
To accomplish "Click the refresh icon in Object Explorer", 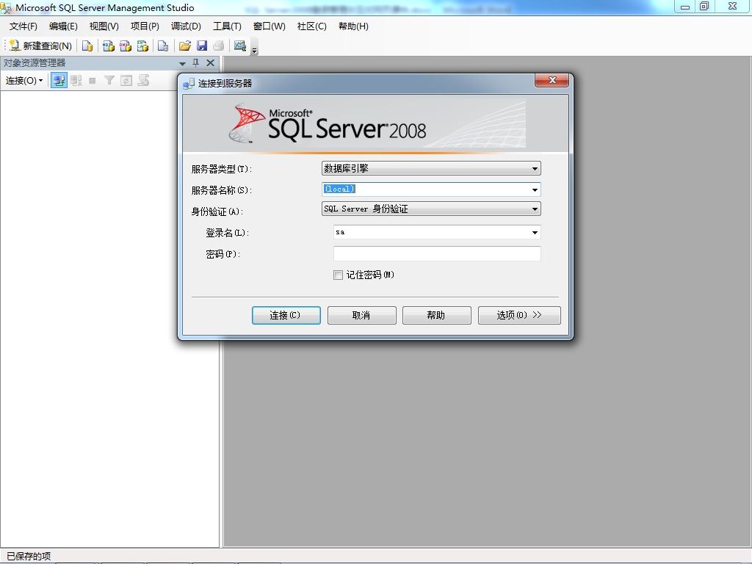I will (126, 81).
